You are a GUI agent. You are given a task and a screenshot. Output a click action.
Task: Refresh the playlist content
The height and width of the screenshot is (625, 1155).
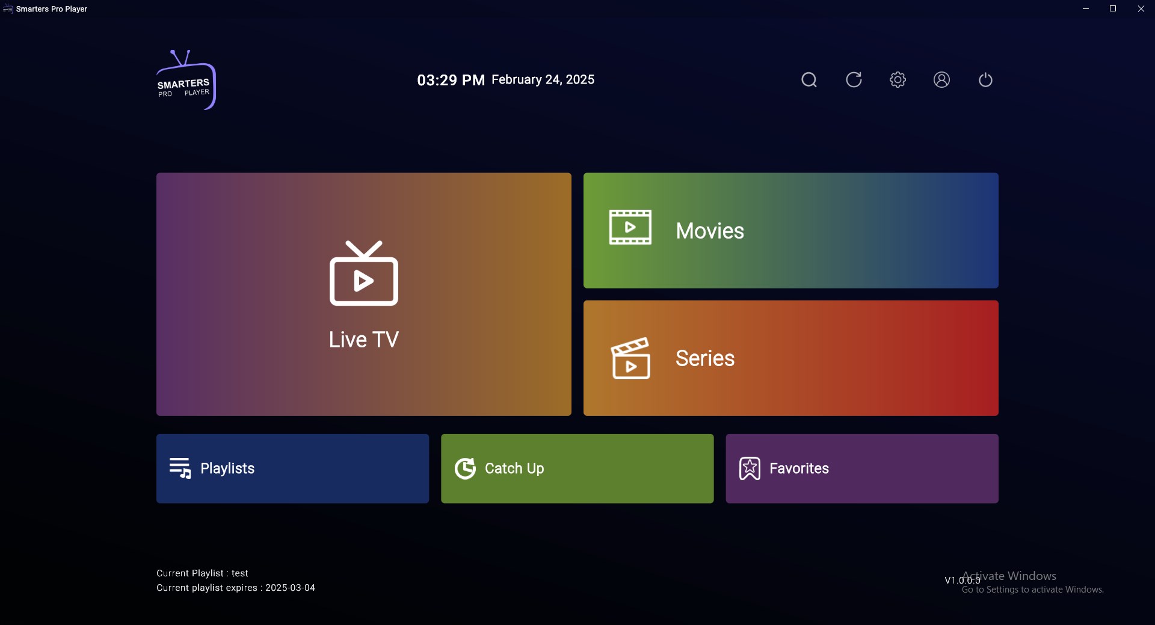854,79
